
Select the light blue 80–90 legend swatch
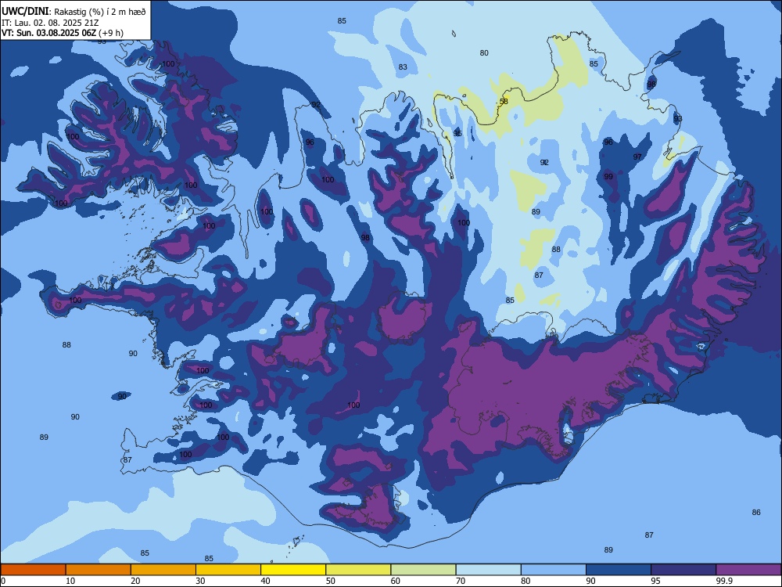[x=554, y=570]
